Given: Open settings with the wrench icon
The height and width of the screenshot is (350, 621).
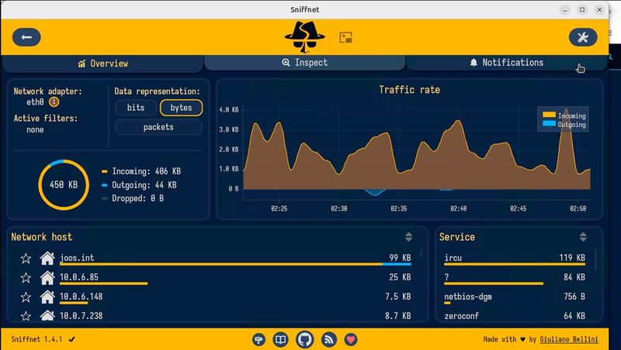Looking at the screenshot, I should [x=583, y=37].
